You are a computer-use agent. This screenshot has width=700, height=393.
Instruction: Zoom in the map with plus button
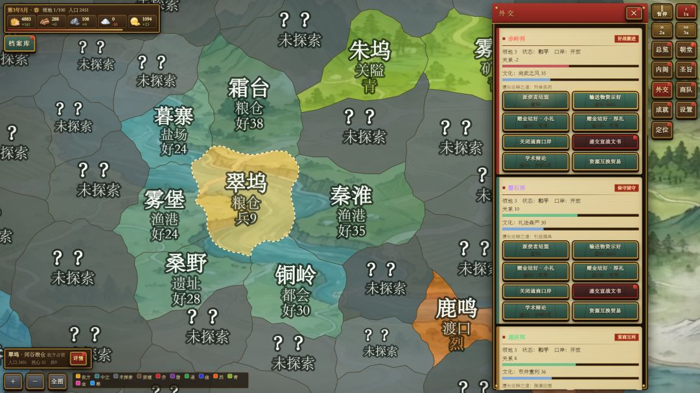[12, 381]
